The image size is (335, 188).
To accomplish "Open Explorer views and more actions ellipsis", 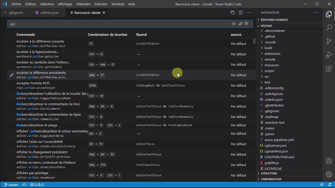I will (x=316, y=12).
